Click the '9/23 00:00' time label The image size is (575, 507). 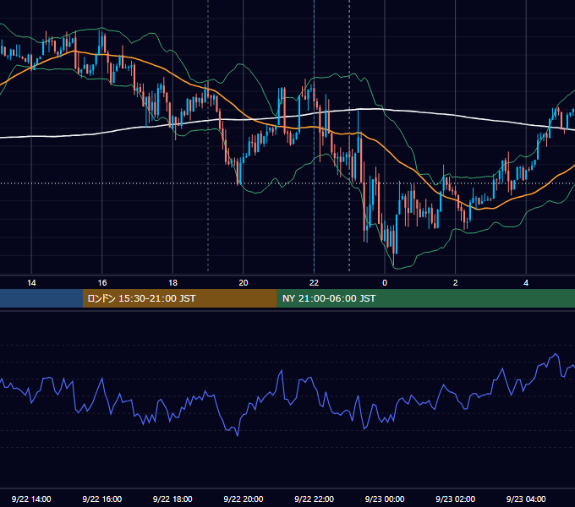(x=385, y=499)
